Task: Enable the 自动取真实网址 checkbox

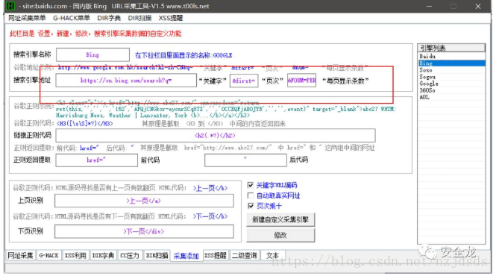Action: pyautogui.click(x=251, y=195)
